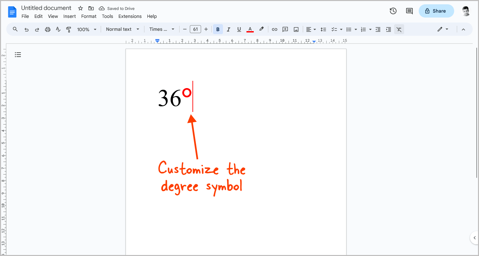Open the paragraph styles dropdown
Viewport: 479px width, 256px height.
coord(122,29)
